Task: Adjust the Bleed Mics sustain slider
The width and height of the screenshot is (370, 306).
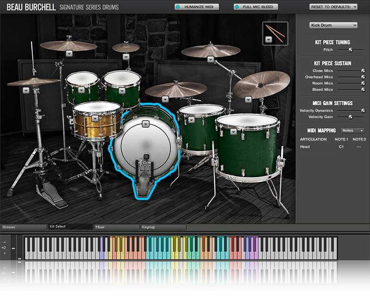Action: coord(363,90)
